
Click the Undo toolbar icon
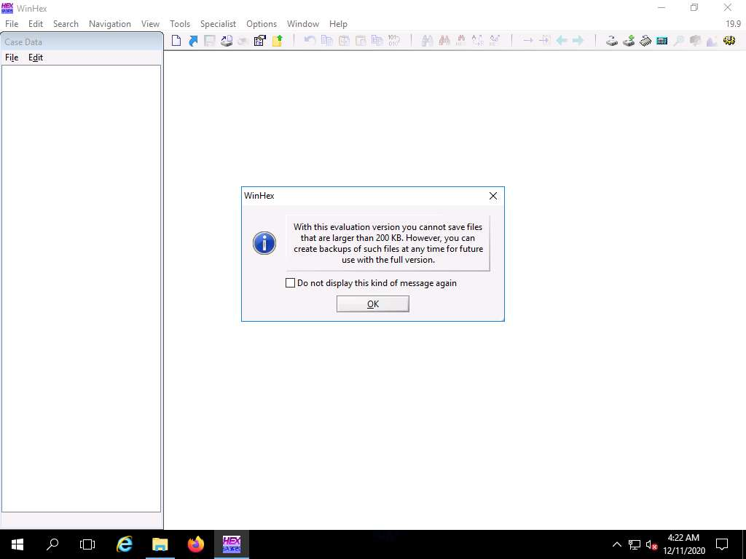tap(310, 41)
